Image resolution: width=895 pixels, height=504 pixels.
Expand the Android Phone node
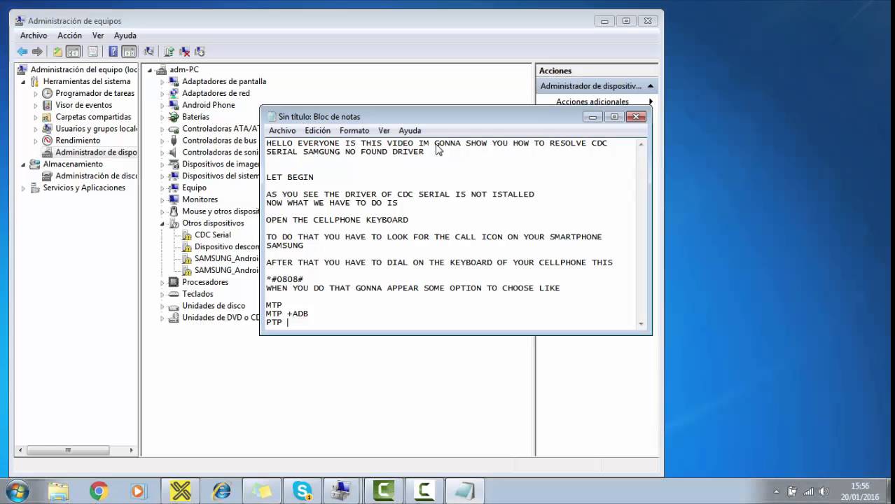(x=162, y=106)
